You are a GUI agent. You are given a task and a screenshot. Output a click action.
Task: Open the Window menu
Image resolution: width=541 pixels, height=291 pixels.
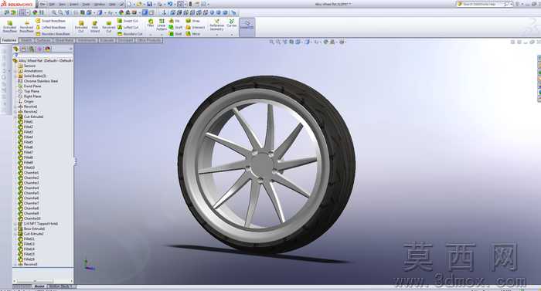(x=100, y=5)
